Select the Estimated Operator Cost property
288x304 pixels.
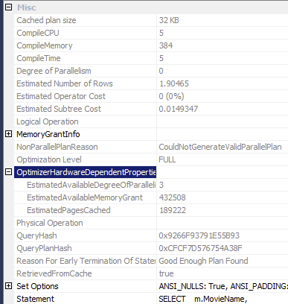point(61,96)
